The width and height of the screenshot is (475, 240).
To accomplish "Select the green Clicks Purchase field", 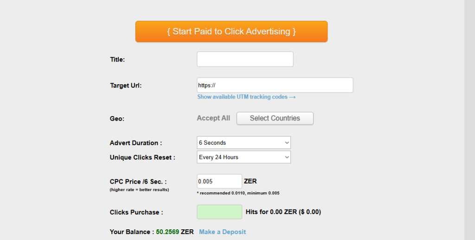I will (219, 212).
